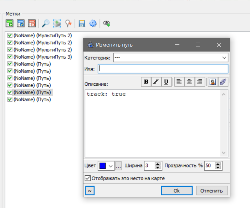Increase the Ширина value with the up arrow
Viewport: 250px width, 208px height.
click(158, 164)
